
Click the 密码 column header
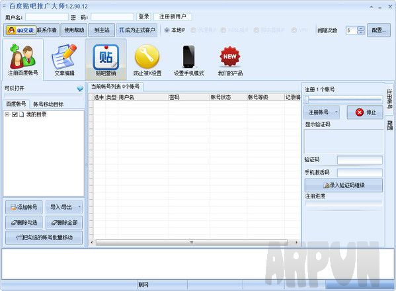pos(189,97)
